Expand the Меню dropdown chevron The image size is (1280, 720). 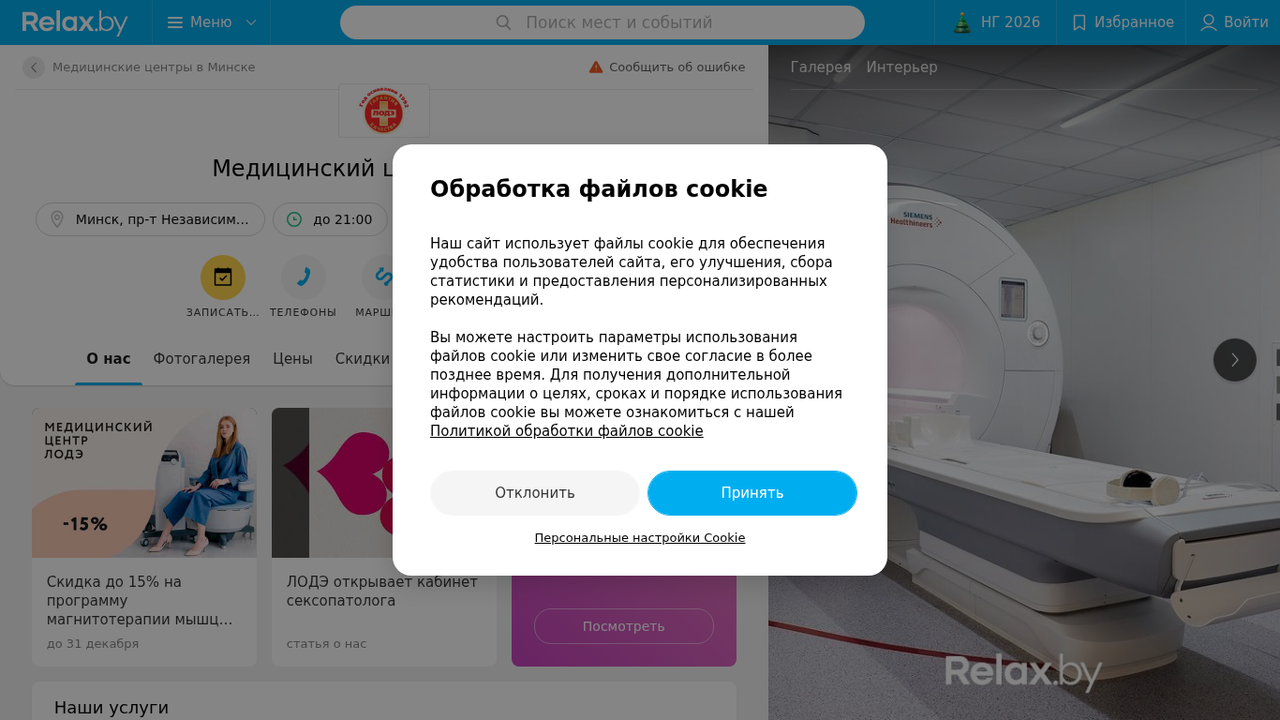pyautogui.click(x=251, y=22)
